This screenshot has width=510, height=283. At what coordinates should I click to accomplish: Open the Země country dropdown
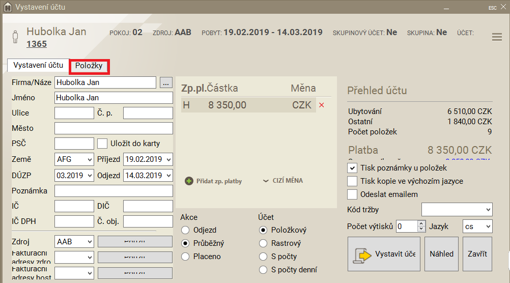pos(74,159)
